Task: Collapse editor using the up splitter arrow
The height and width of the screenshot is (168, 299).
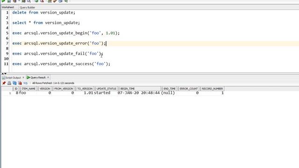Action: [x=2, y=73]
